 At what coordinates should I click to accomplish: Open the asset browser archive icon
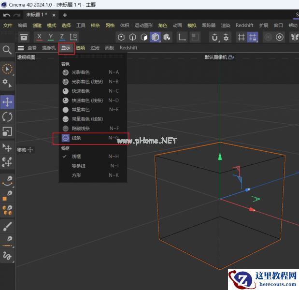coord(24,37)
